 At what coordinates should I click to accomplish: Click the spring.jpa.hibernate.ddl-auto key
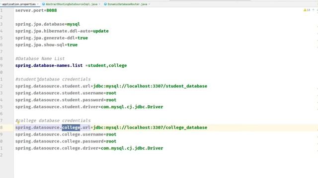point(53,31)
